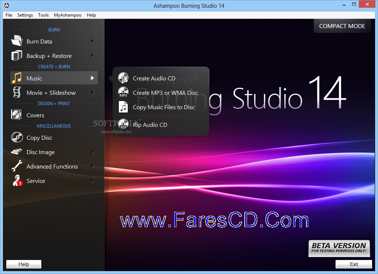378x274 pixels.
Task: Select the Movie + Slideshow label
Action: tap(51, 93)
